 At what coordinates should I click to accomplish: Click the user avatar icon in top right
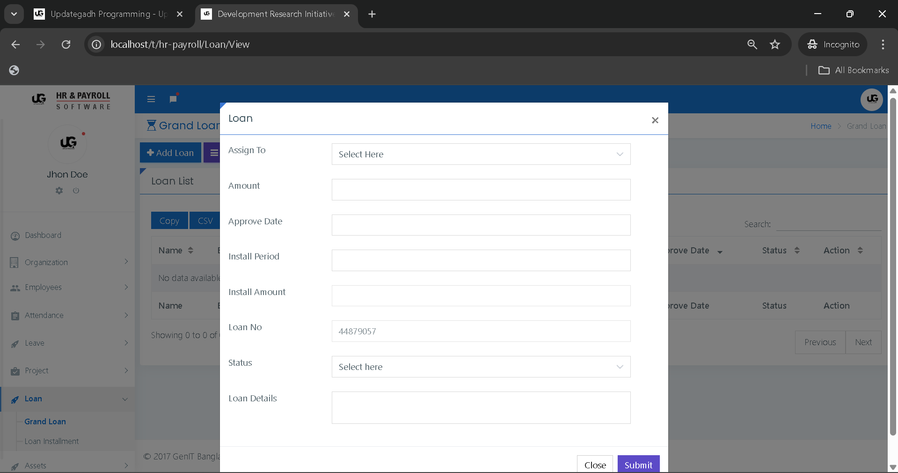871,99
